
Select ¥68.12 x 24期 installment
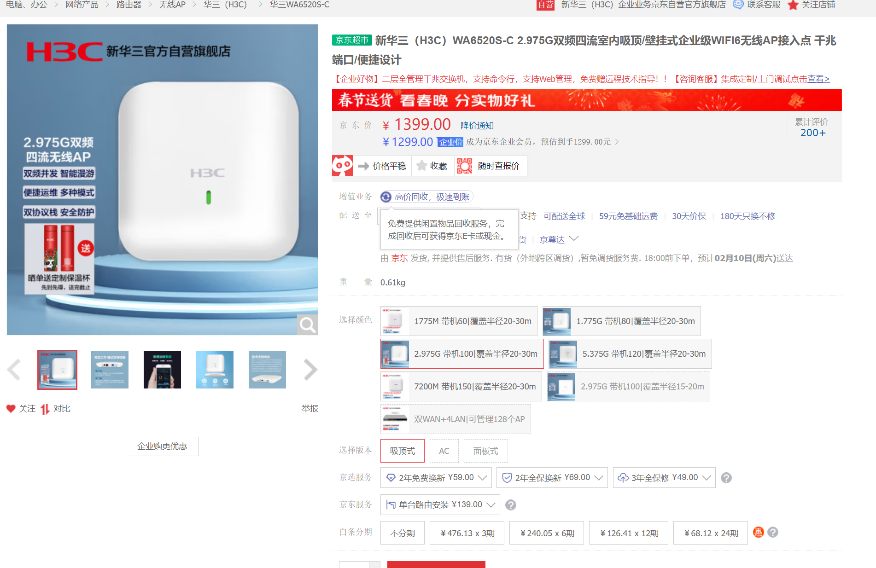point(711,533)
